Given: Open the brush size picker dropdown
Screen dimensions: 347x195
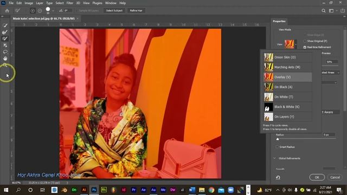Looking at the screenshot, I should pos(53,11).
